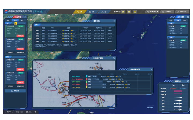Click the 安全退出 power icon button

pos(181,12)
